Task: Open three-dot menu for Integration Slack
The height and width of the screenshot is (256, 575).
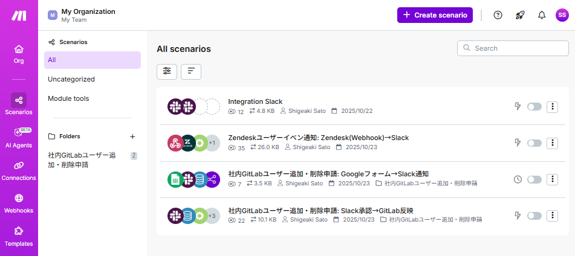Action: point(552,107)
